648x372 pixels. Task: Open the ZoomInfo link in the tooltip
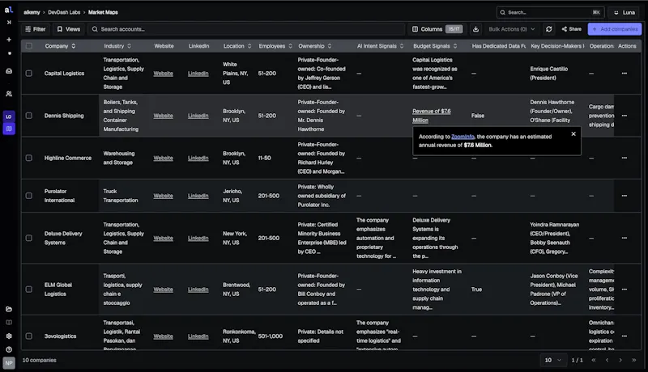(x=463, y=137)
